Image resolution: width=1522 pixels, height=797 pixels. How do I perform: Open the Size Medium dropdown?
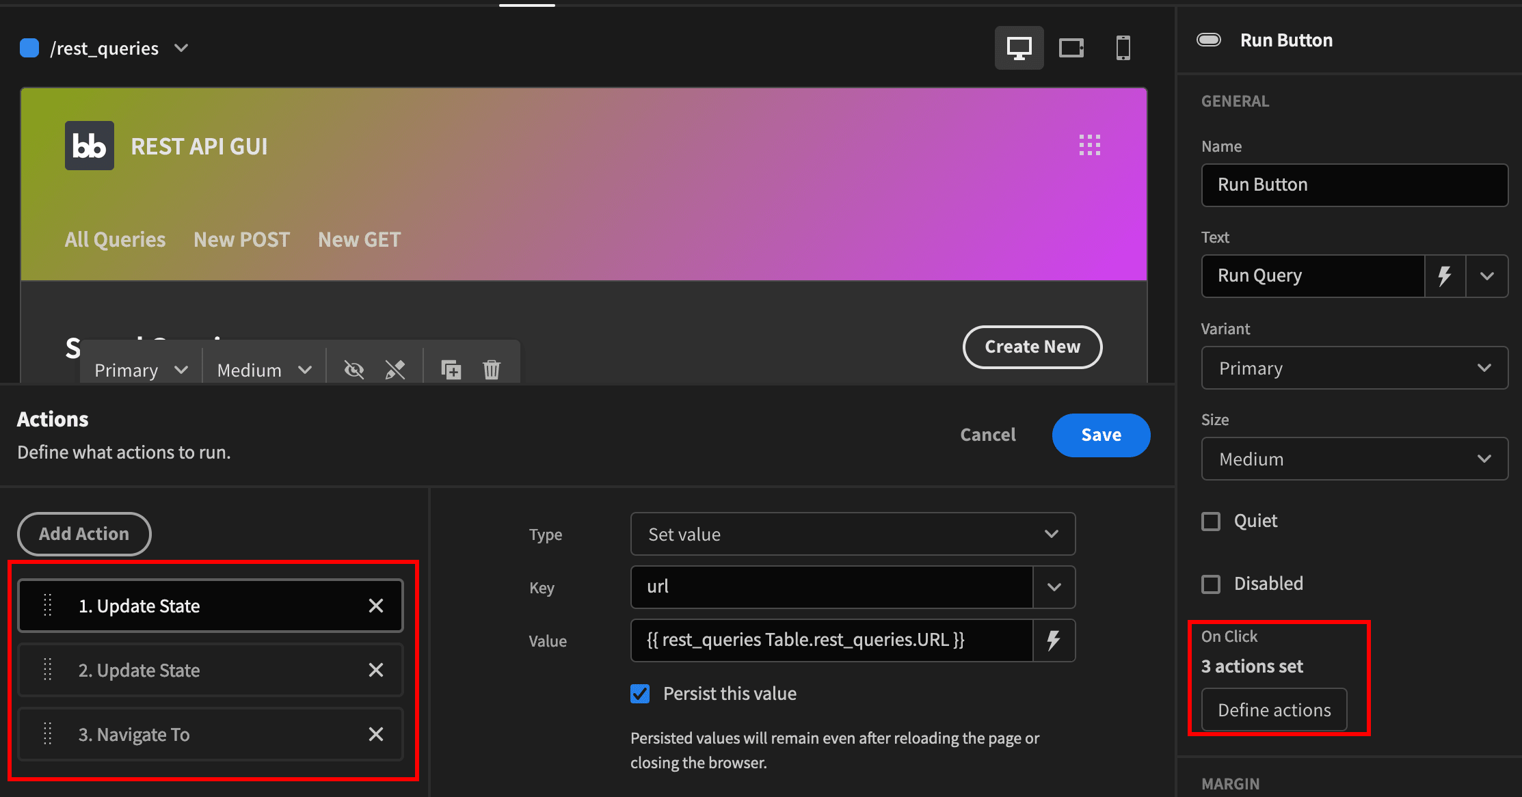(1354, 459)
